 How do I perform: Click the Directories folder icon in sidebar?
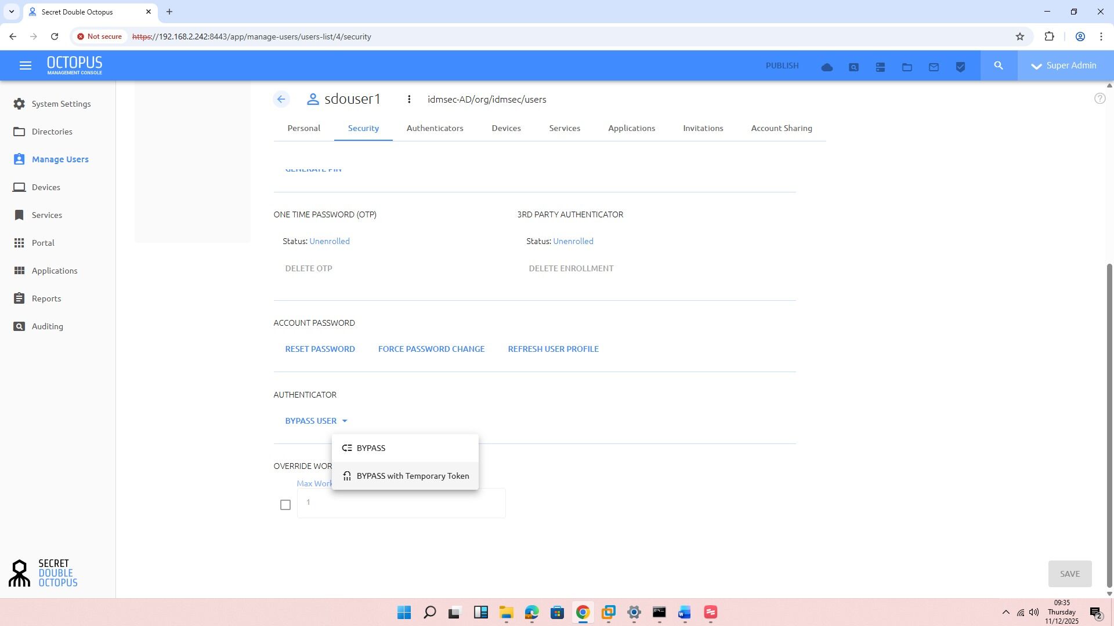click(x=19, y=132)
